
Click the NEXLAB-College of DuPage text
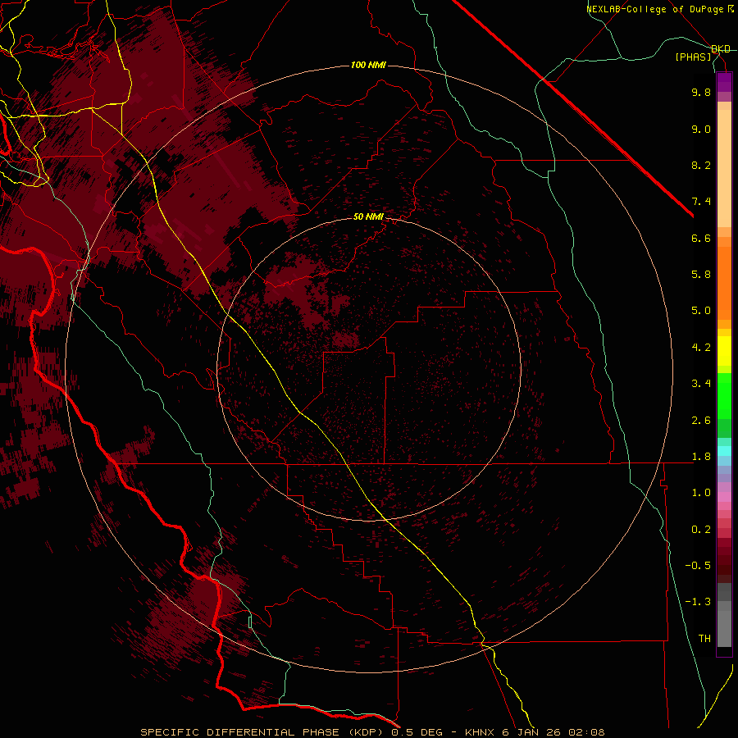pos(655,9)
